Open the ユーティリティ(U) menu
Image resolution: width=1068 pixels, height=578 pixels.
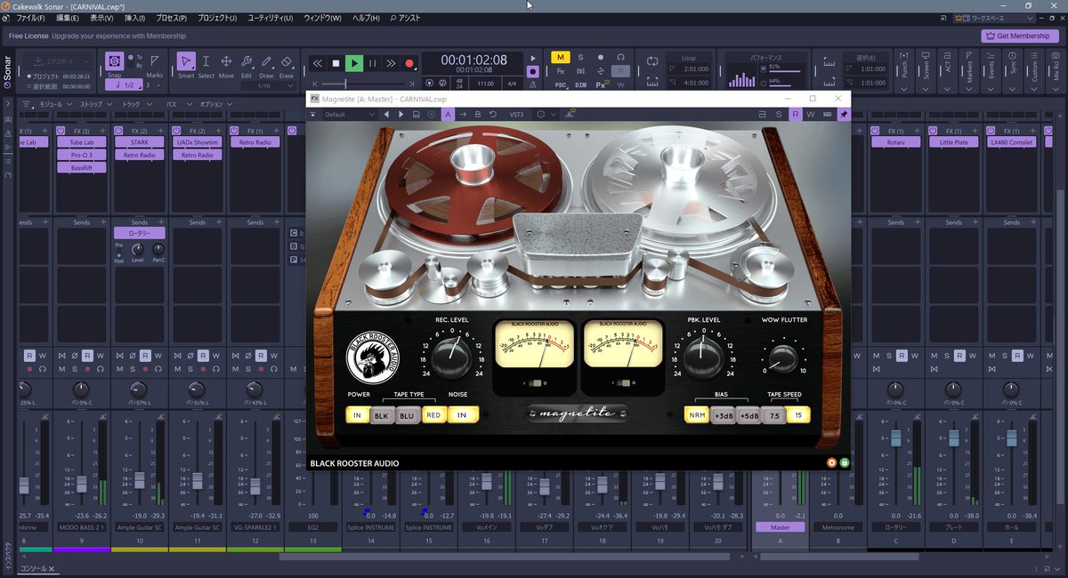tap(271, 18)
